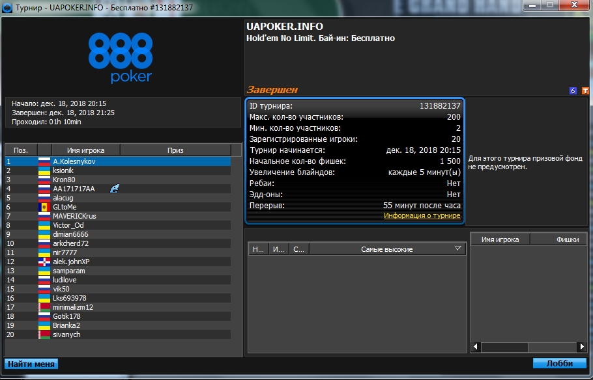Screen dimensions: 593x380
Task: Click the flag next to Lks693978
Action: coord(44,298)
